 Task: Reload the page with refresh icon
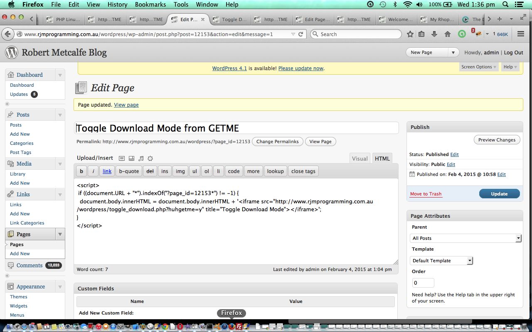coord(301,34)
